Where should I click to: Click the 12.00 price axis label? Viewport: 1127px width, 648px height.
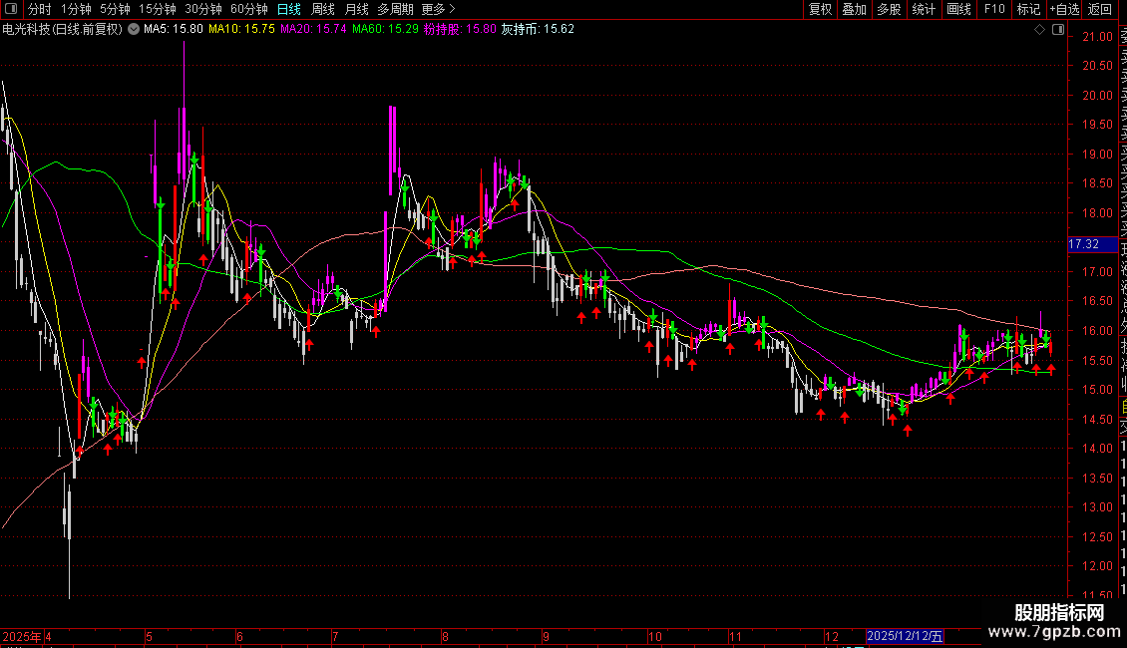tap(1097, 566)
